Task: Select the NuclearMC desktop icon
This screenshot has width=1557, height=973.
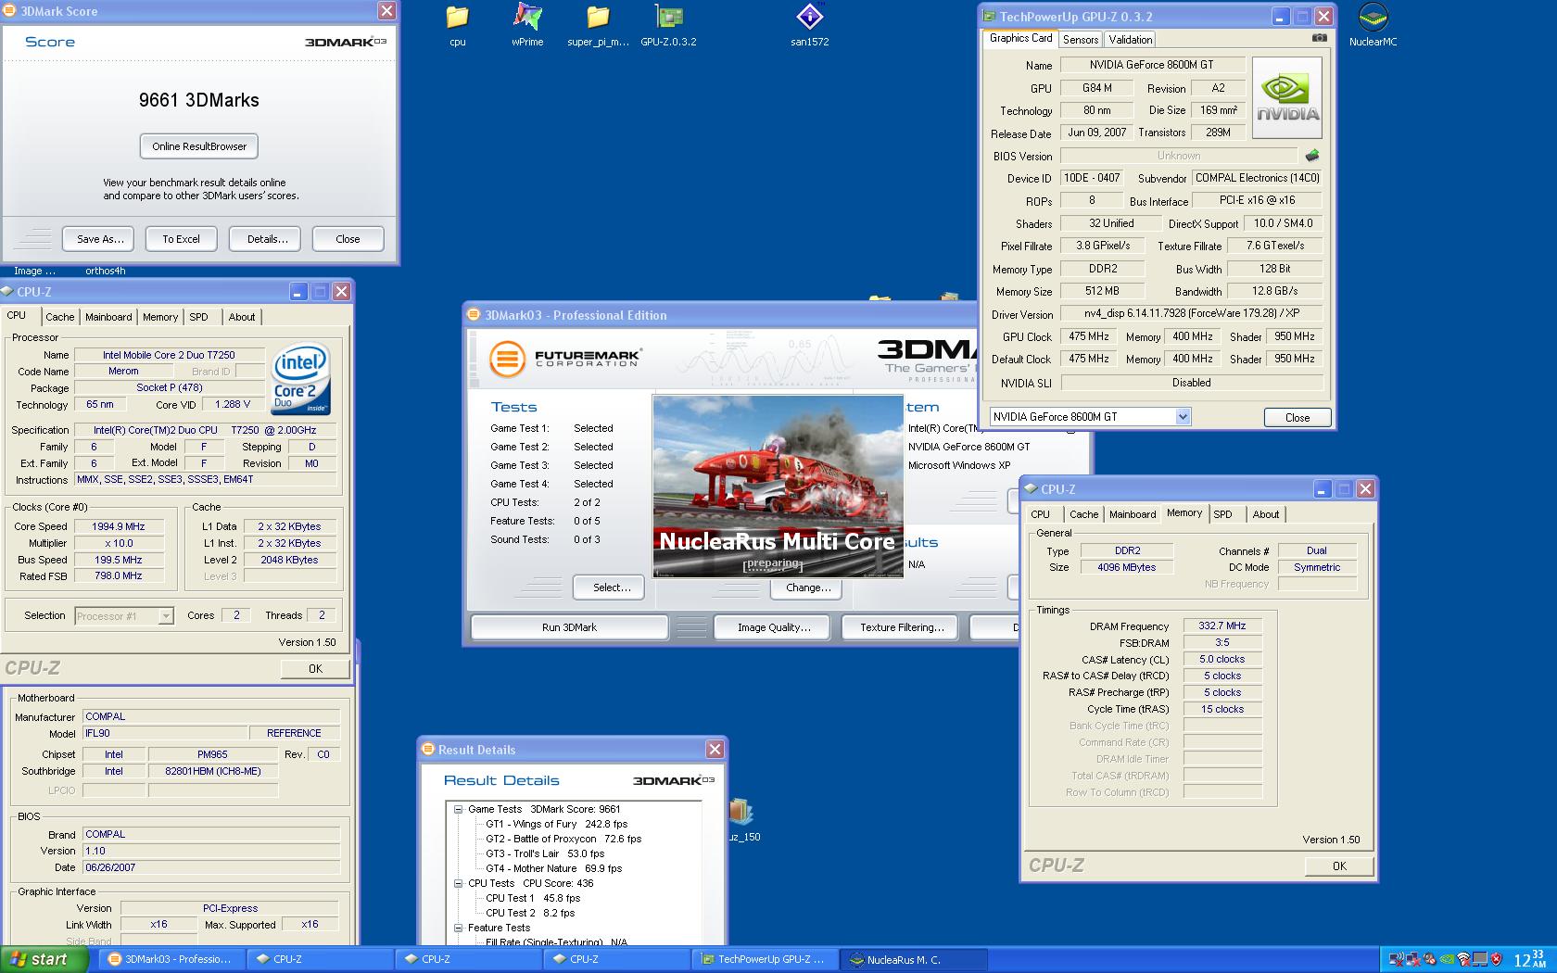Action: point(1373,25)
